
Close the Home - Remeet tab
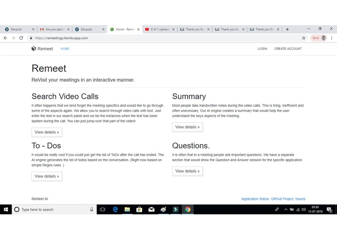(x=138, y=30)
